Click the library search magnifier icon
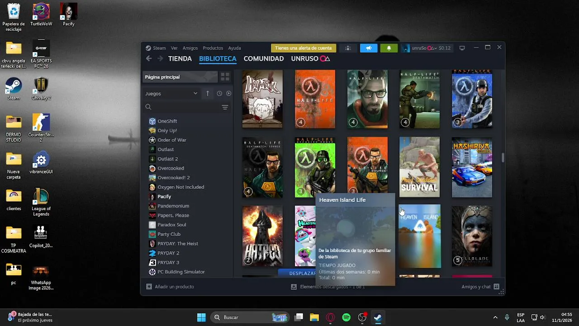The height and width of the screenshot is (326, 579). point(148,107)
